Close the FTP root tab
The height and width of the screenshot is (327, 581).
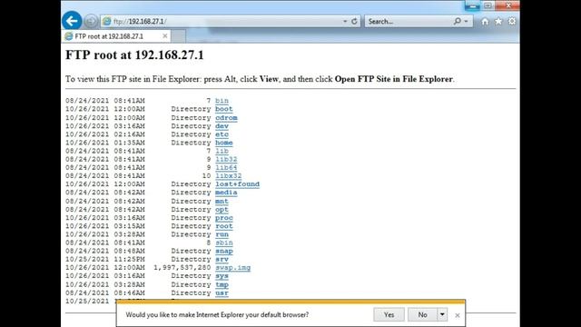[165, 36]
